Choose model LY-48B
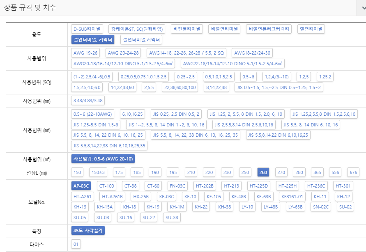 click(x=271, y=207)
